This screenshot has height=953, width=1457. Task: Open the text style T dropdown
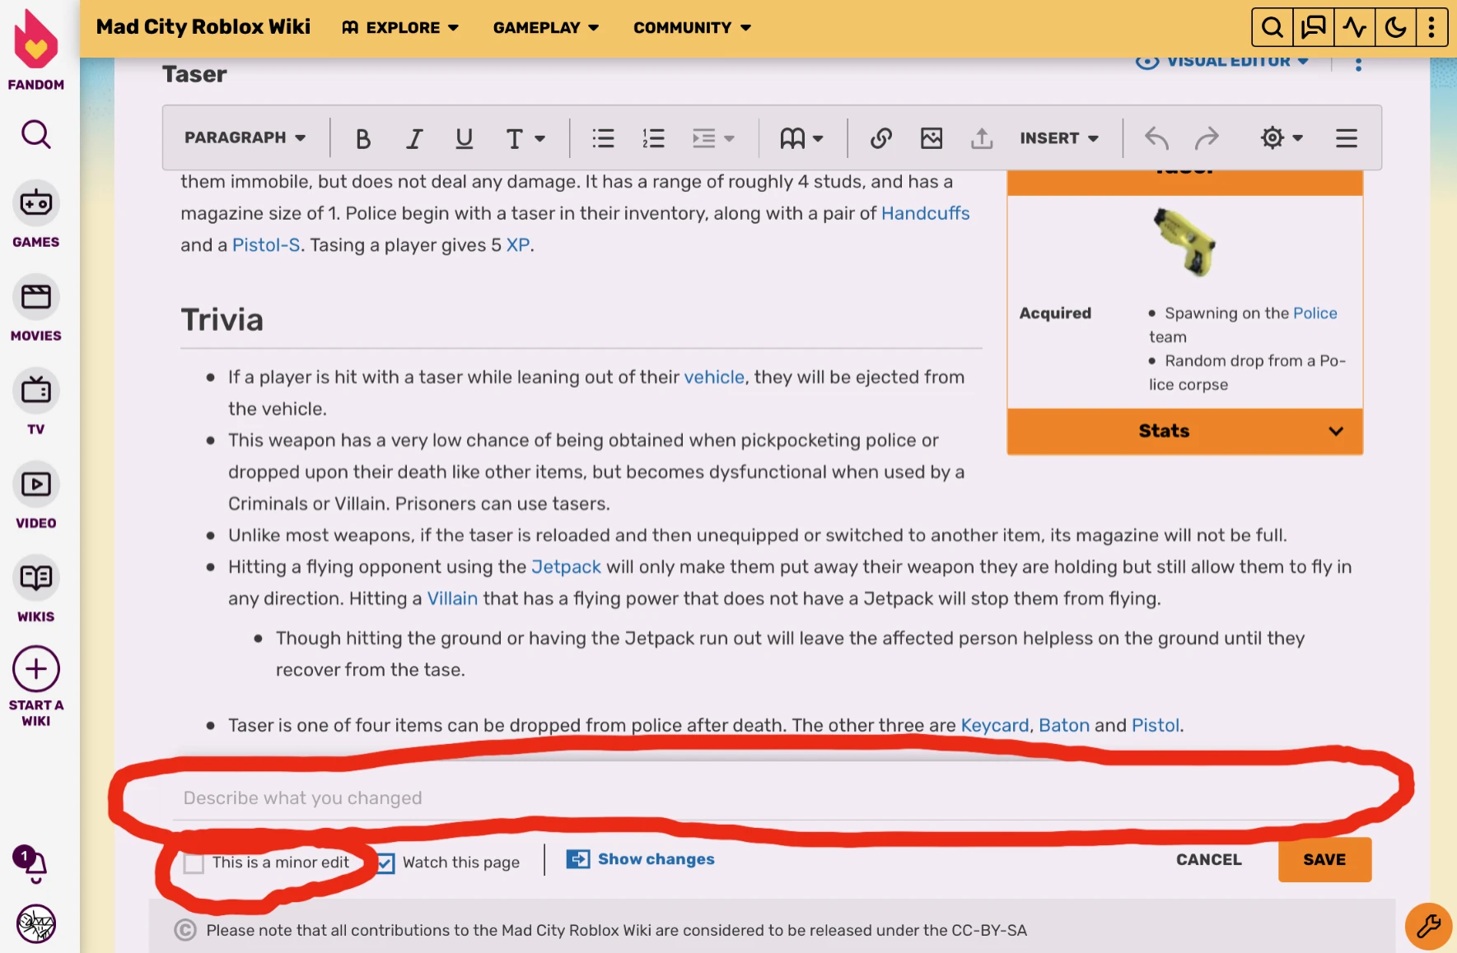coord(525,138)
